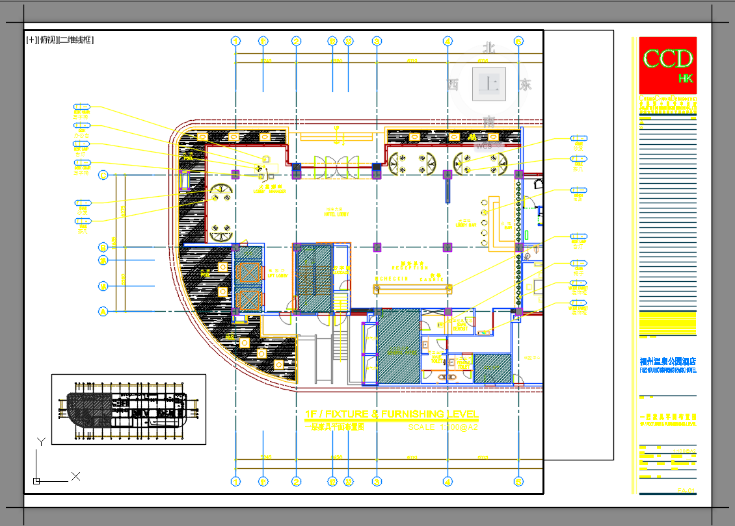Select the red CCD HK logo
The width and height of the screenshot is (735, 526).
[668, 66]
